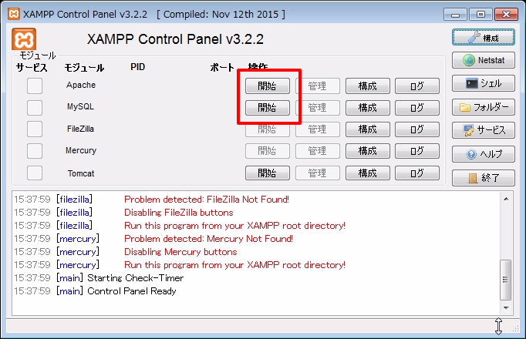Click the MySQL 管理 admin button
The image size is (526, 339).
(318, 108)
